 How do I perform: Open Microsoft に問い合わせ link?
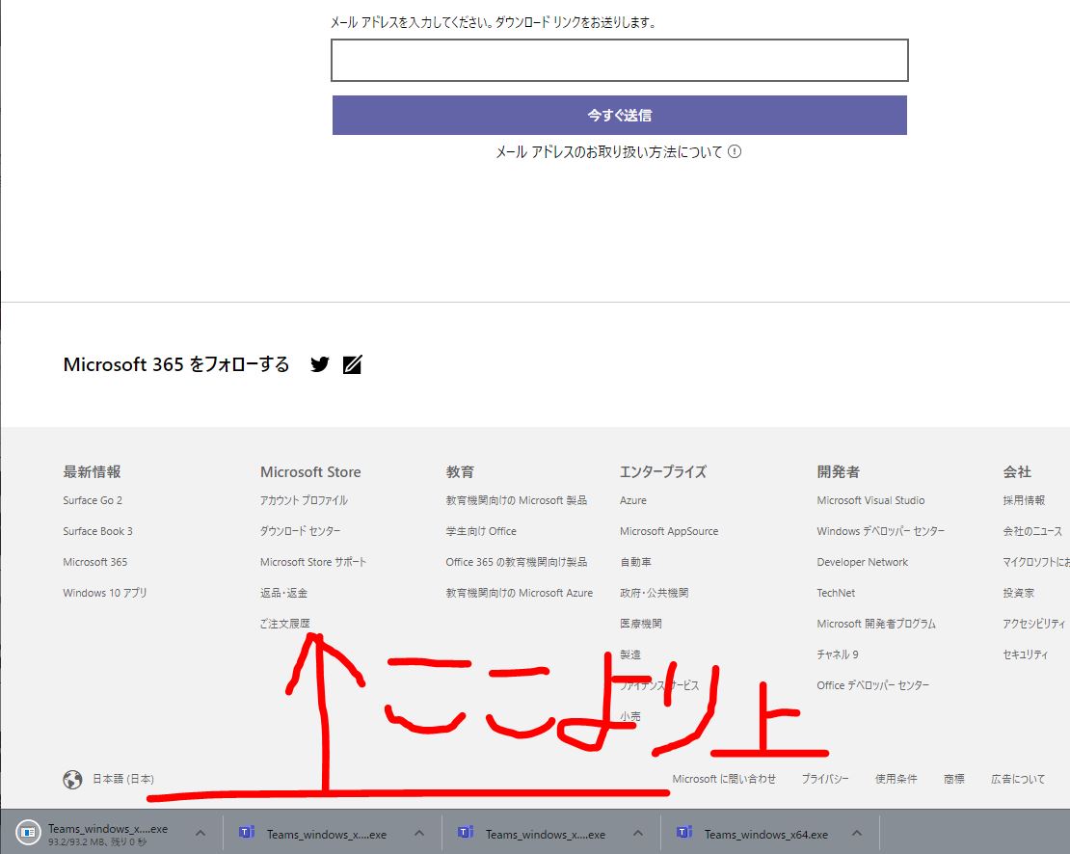pyautogui.click(x=724, y=779)
